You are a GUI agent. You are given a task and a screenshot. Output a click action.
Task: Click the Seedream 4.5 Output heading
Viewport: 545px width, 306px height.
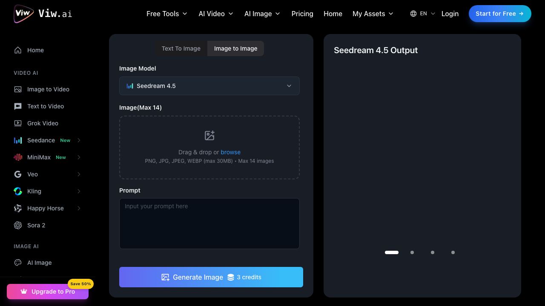pyautogui.click(x=376, y=50)
